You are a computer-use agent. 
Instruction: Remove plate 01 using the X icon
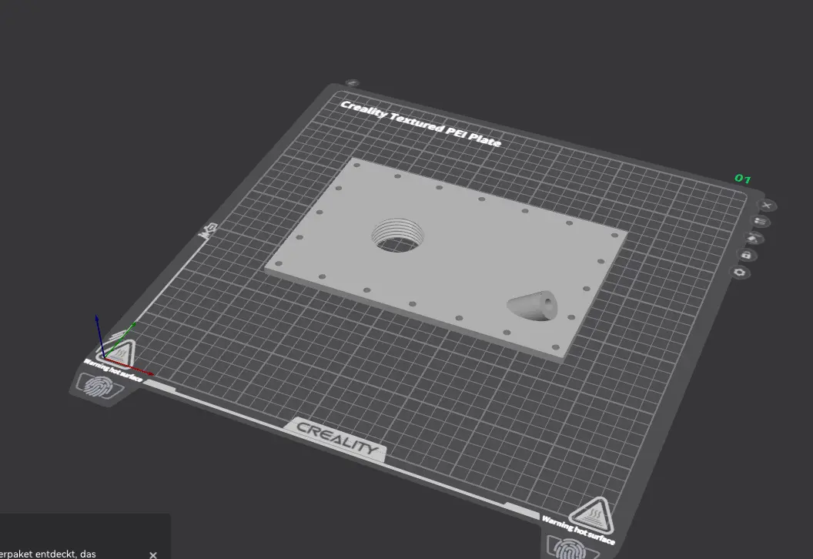pyautogui.click(x=767, y=206)
